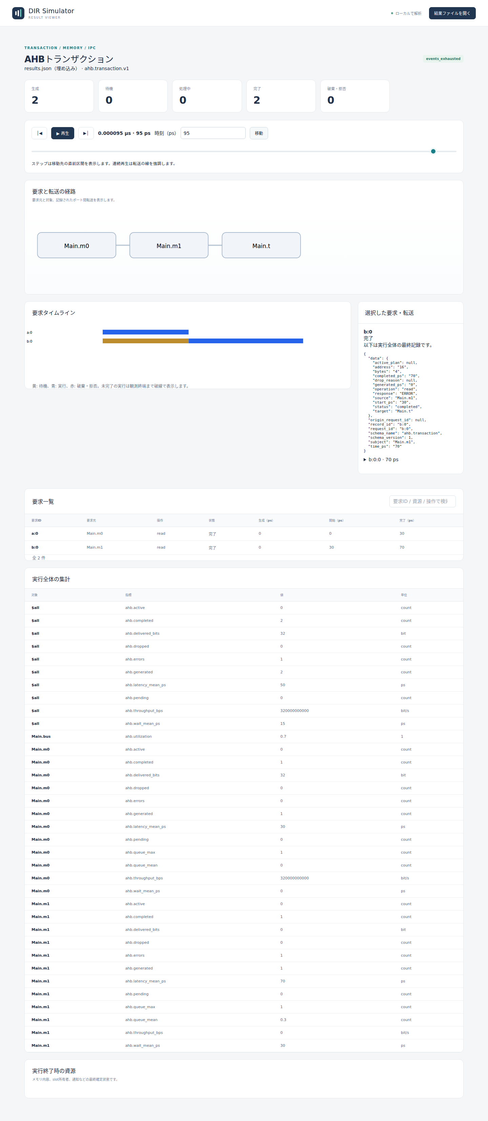Select request row a:0
This screenshot has height=1121, width=488.
pos(244,533)
